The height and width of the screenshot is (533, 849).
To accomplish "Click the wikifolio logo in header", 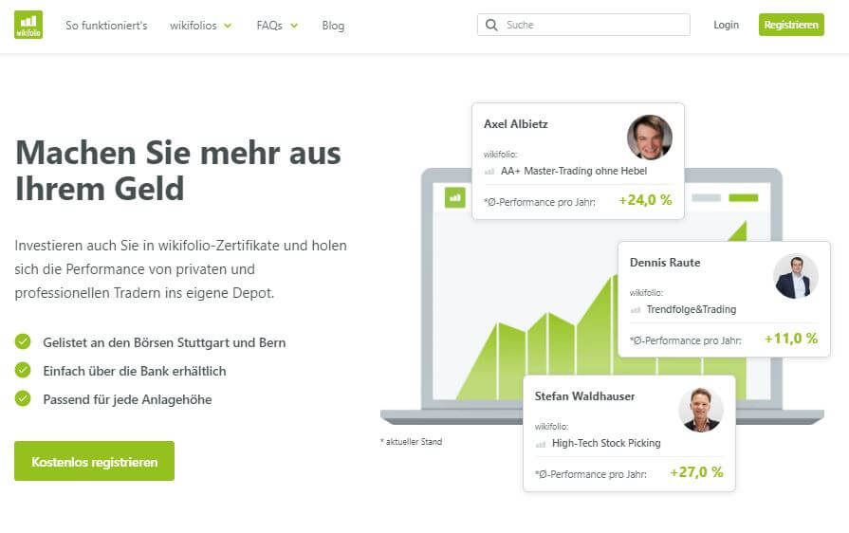I will [28, 25].
